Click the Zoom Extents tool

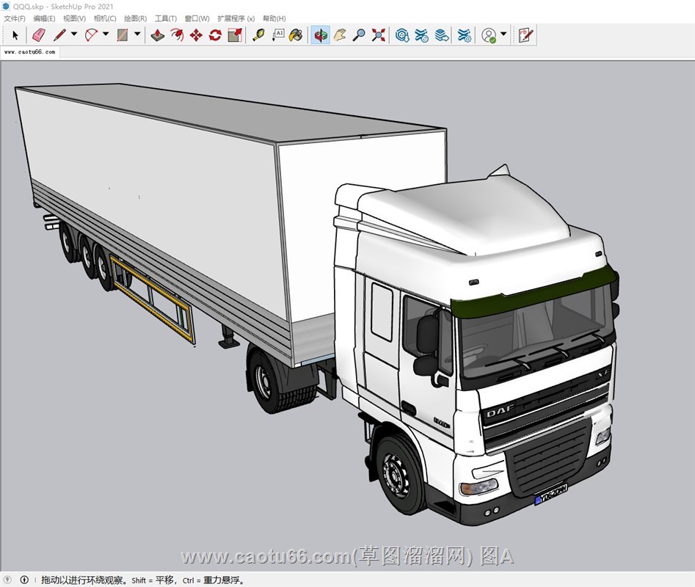tap(379, 34)
